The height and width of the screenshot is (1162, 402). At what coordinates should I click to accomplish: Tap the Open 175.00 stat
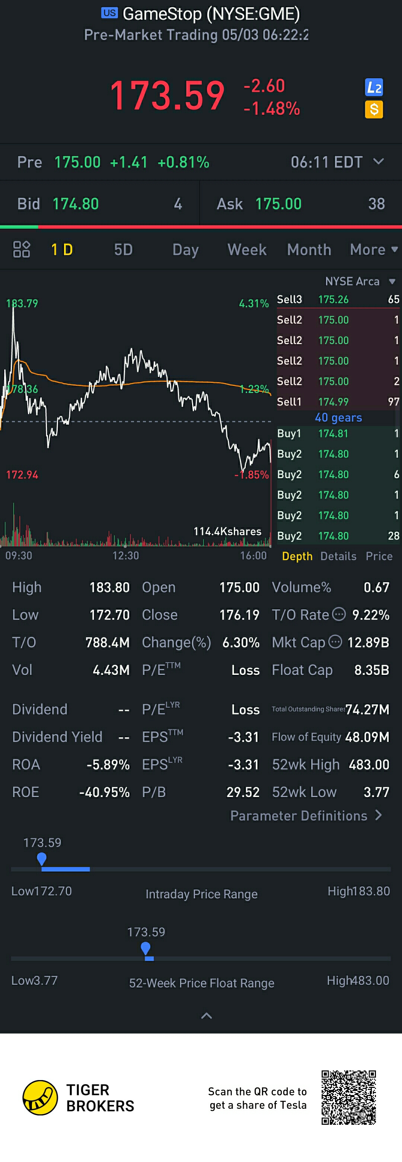point(201,587)
